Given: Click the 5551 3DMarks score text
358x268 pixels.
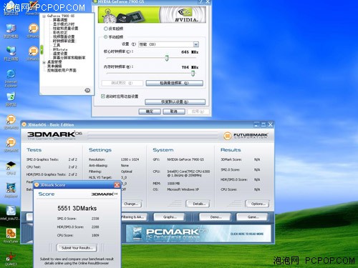Looking at the screenshot, I should tap(77, 209).
